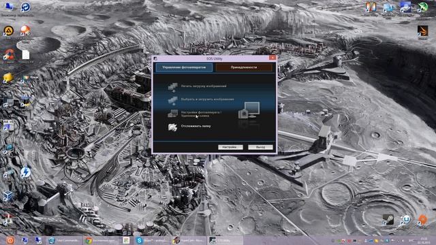This screenshot has height=245, width=436.
Task: Select the Начать загрузку изображений text
Action: (x=204, y=86)
